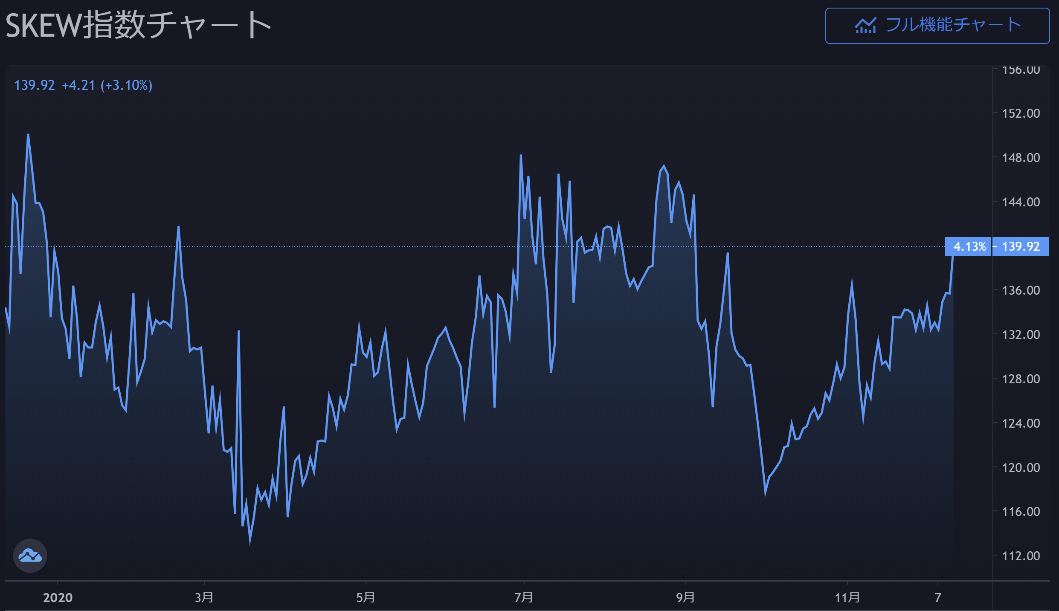Click the 120.00 price scale label
This screenshot has height=611, width=1059.
(x=1021, y=468)
